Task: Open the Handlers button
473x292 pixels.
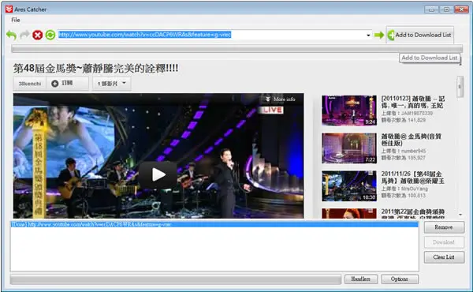Action: pos(361,279)
